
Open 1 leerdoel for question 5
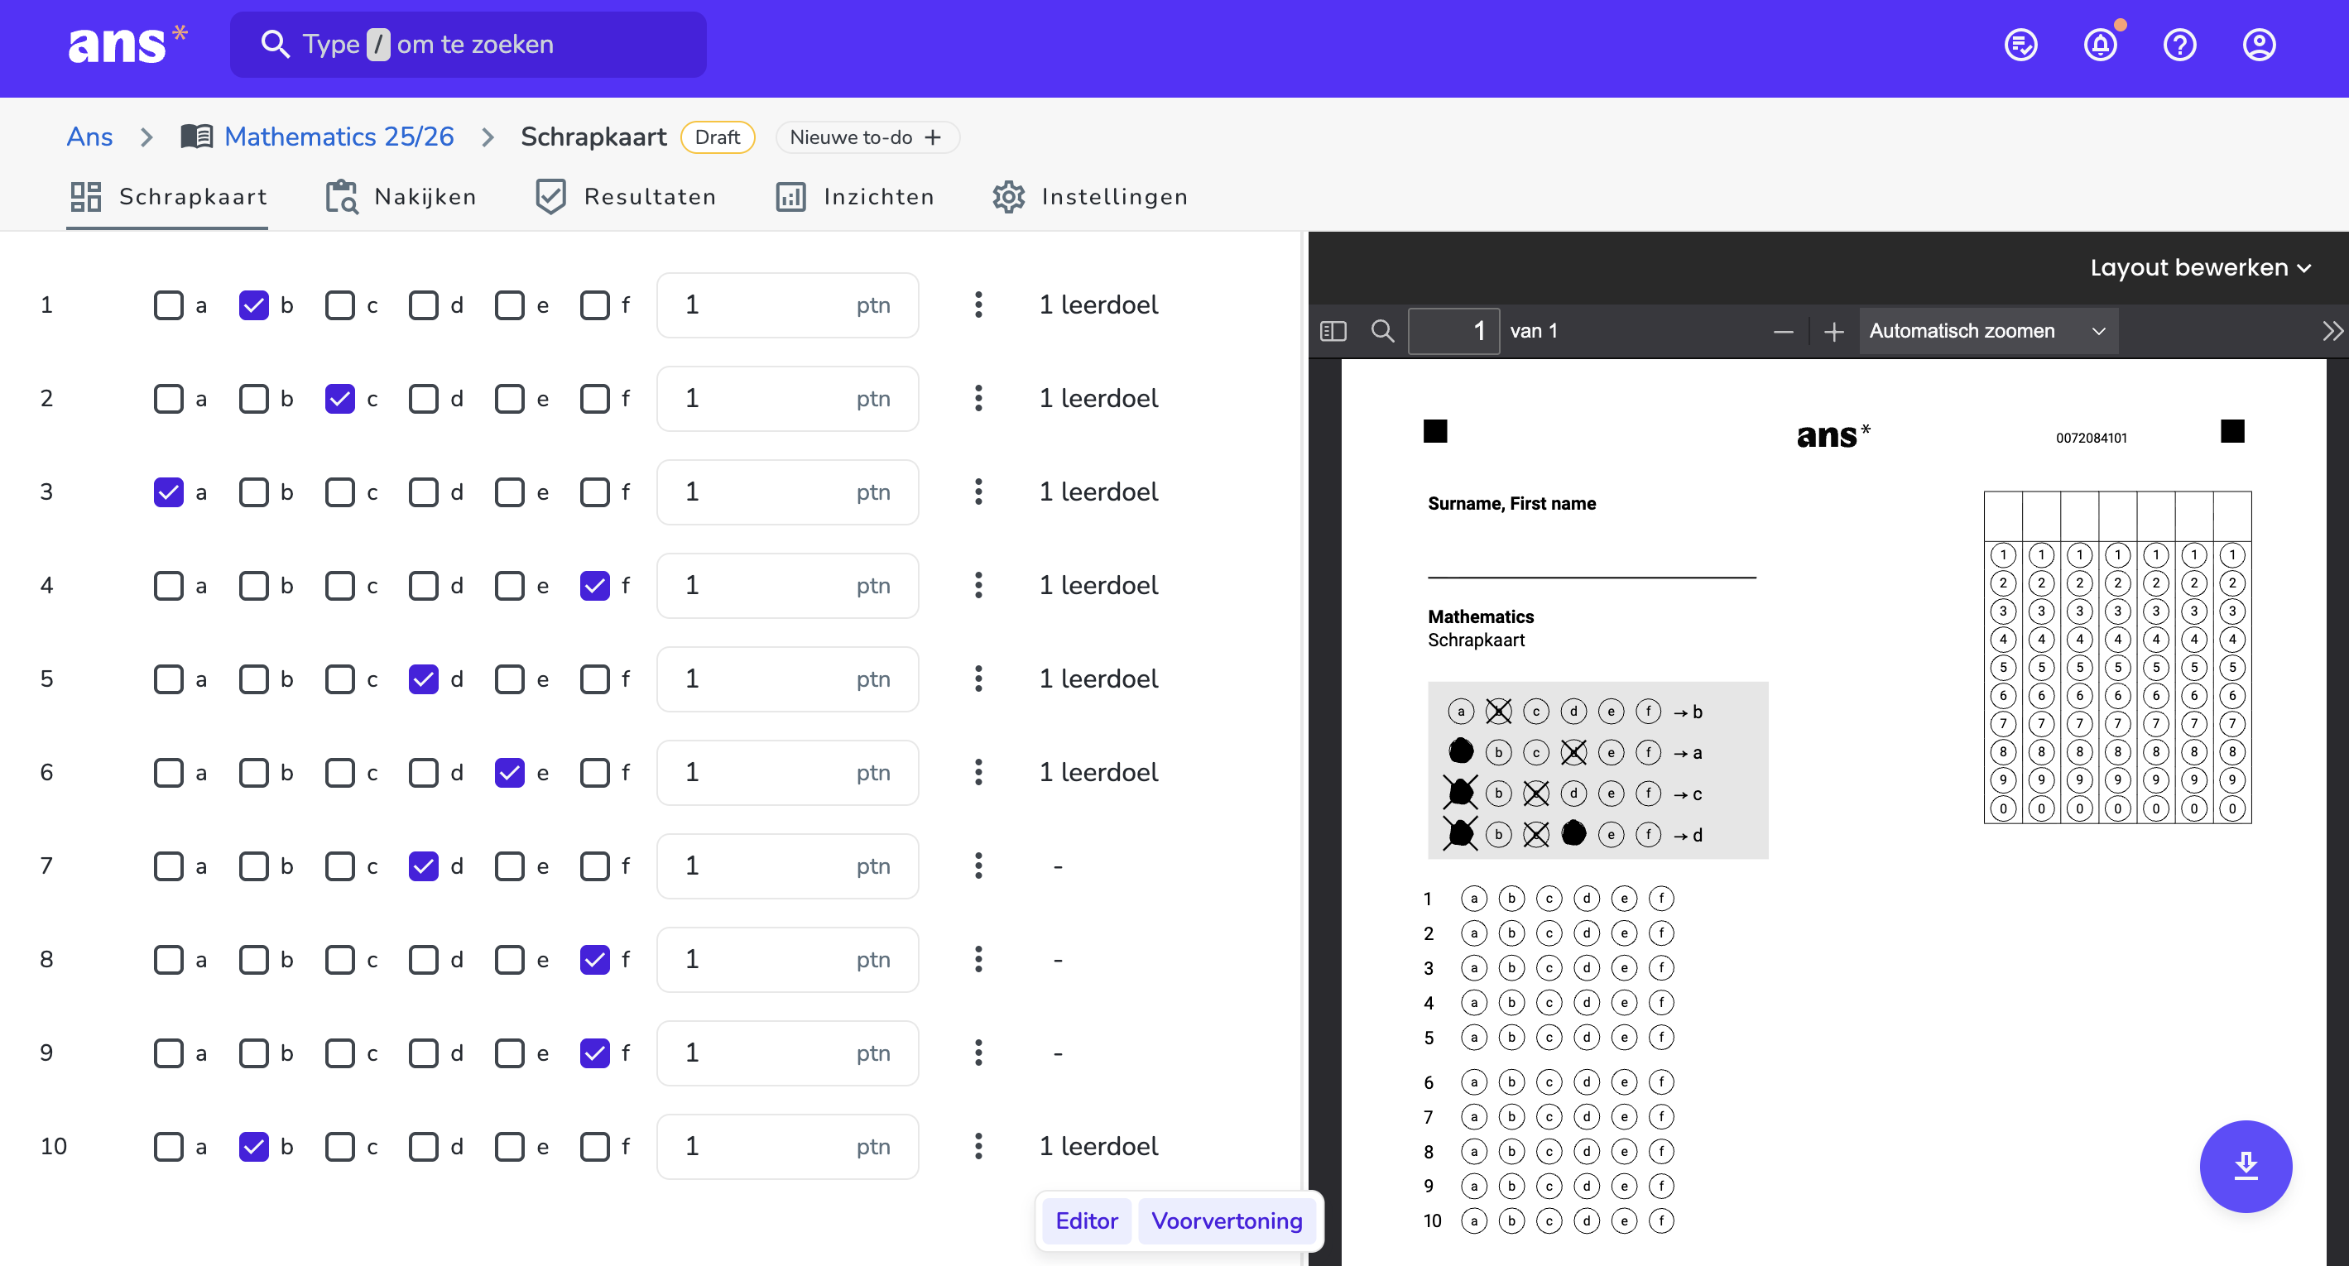(x=1099, y=680)
